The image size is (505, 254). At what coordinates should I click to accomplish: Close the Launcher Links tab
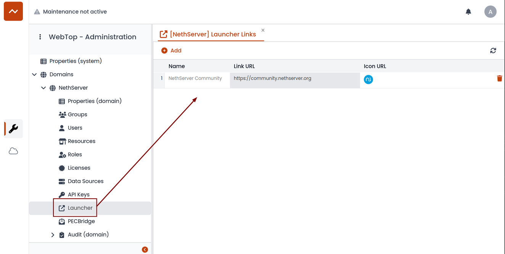263,30
